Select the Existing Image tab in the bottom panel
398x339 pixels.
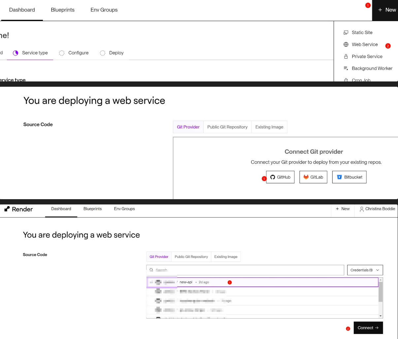coord(226,257)
